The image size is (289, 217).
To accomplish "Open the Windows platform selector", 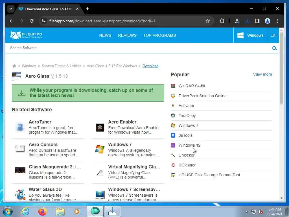I will click(250, 35).
